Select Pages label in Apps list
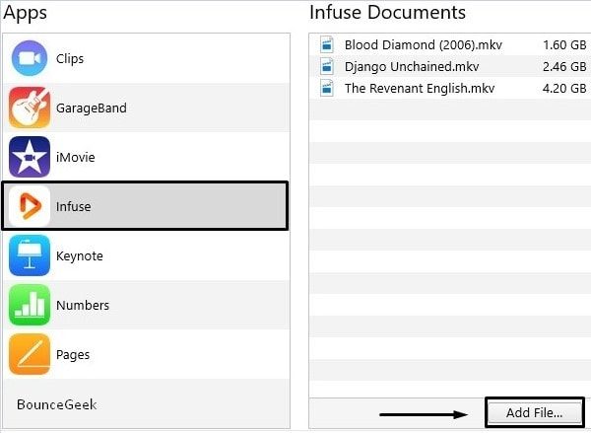The height and width of the screenshot is (433, 591). point(73,355)
